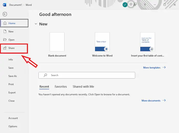Open the Blank document template
Image resolution: width=179 pixels, height=133 pixels.
(57, 42)
